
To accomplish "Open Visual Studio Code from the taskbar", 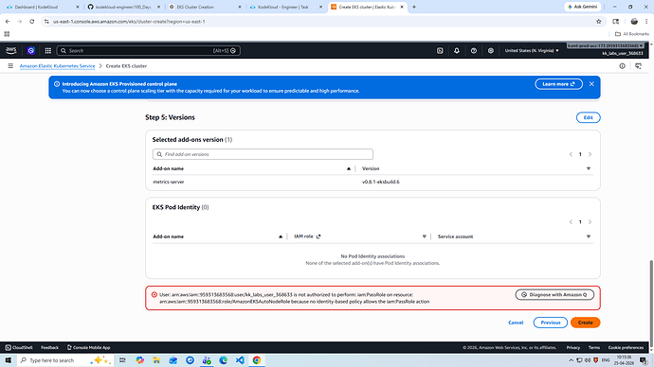I will pyautogui.click(x=240, y=360).
